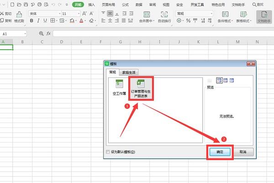The width and height of the screenshot is (274, 183).
Task: Open the Name Box dropdown arrow
Action: 25,34
